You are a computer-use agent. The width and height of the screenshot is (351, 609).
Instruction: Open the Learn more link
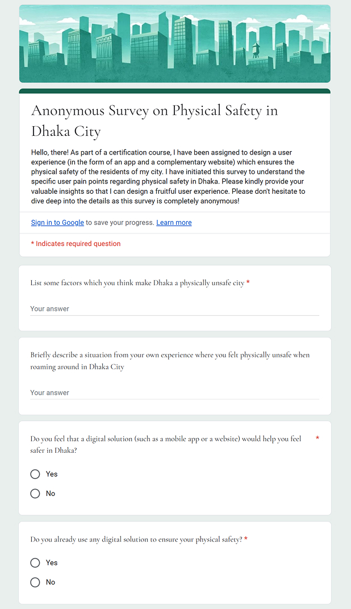tap(174, 223)
